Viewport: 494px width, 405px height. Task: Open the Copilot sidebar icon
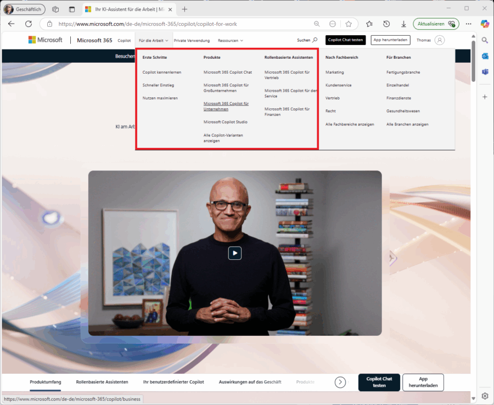pos(485,24)
